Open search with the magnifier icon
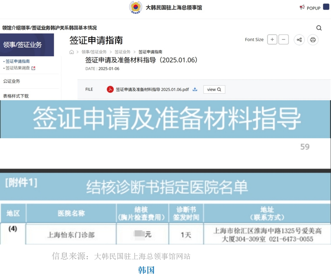Screen dimensions: 331x278 point(319,28)
